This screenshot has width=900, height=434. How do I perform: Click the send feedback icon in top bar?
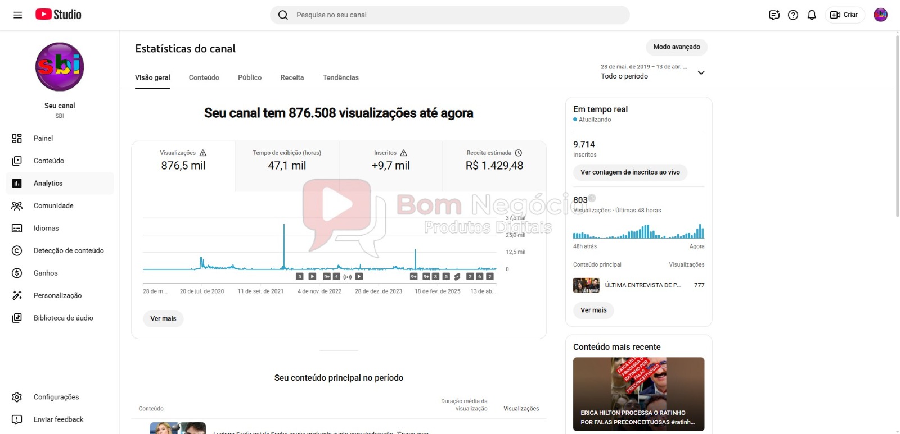point(774,15)
